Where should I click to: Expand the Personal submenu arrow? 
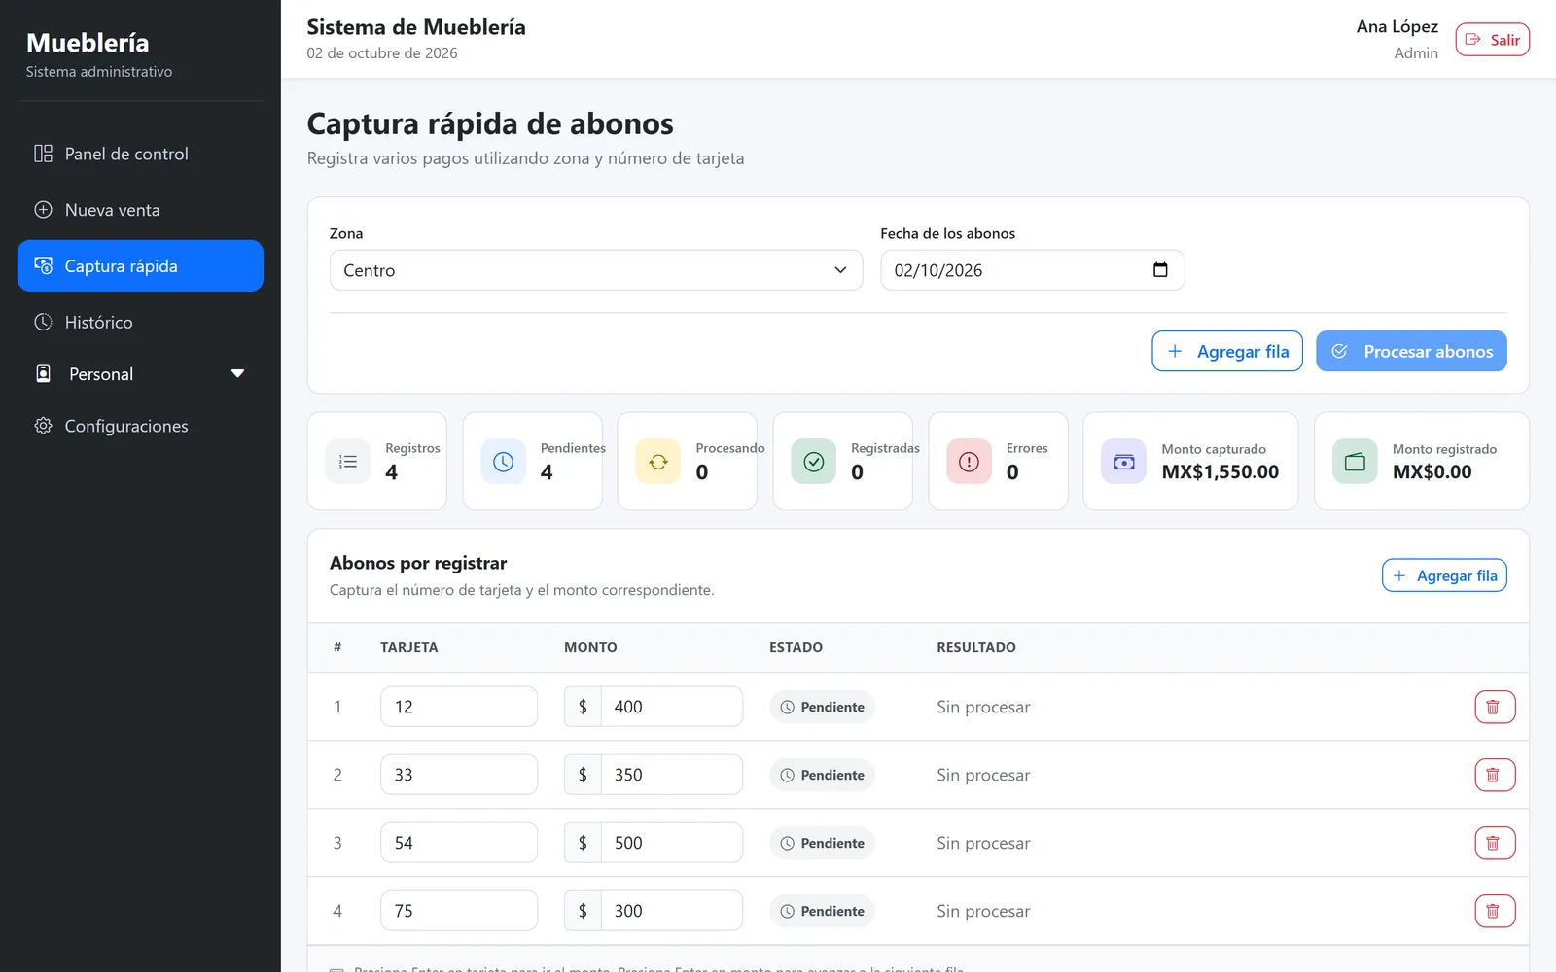tap(237, 374)
